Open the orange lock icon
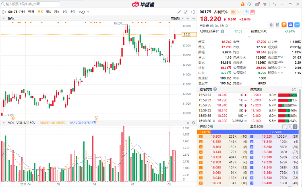Image resolution: width=302 pixels, height=187 pixels. point(243,4)
